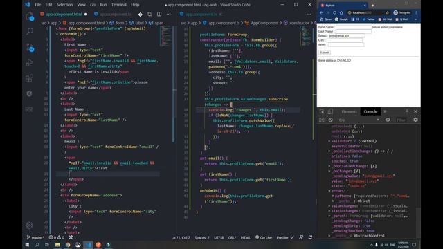This screenshot has height=249, width=443.
Task: Click the notifications bell in status bar
Action: [x=310, y=237]
